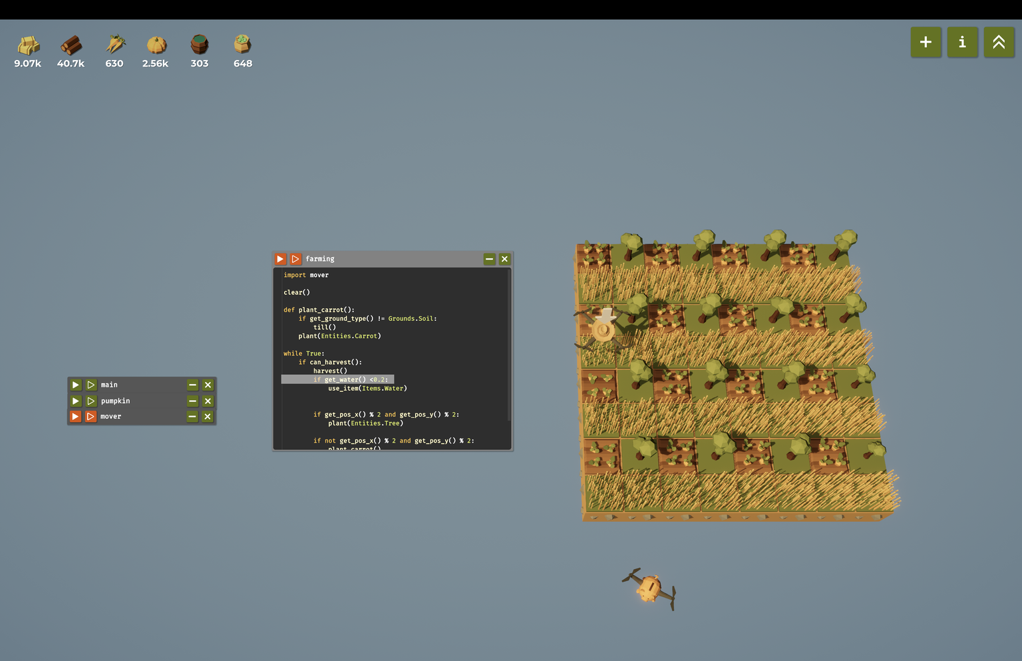Click the 'if can_harvest():' line
1022x661 pixels.
[330, 362]
